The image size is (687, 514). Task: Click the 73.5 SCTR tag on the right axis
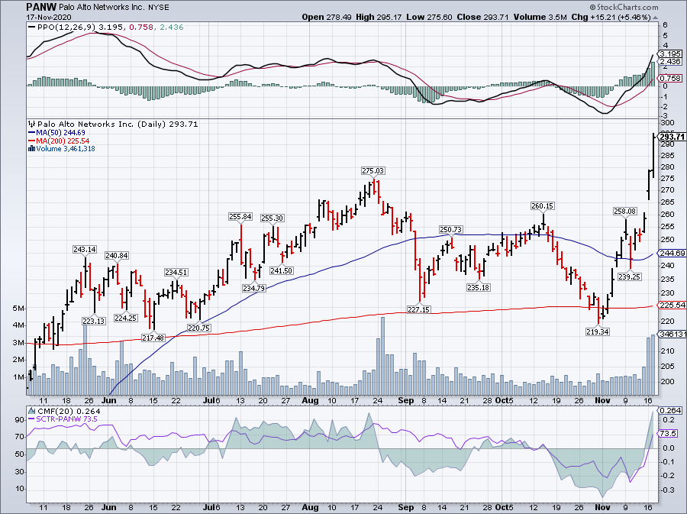[x=669, y=433]
